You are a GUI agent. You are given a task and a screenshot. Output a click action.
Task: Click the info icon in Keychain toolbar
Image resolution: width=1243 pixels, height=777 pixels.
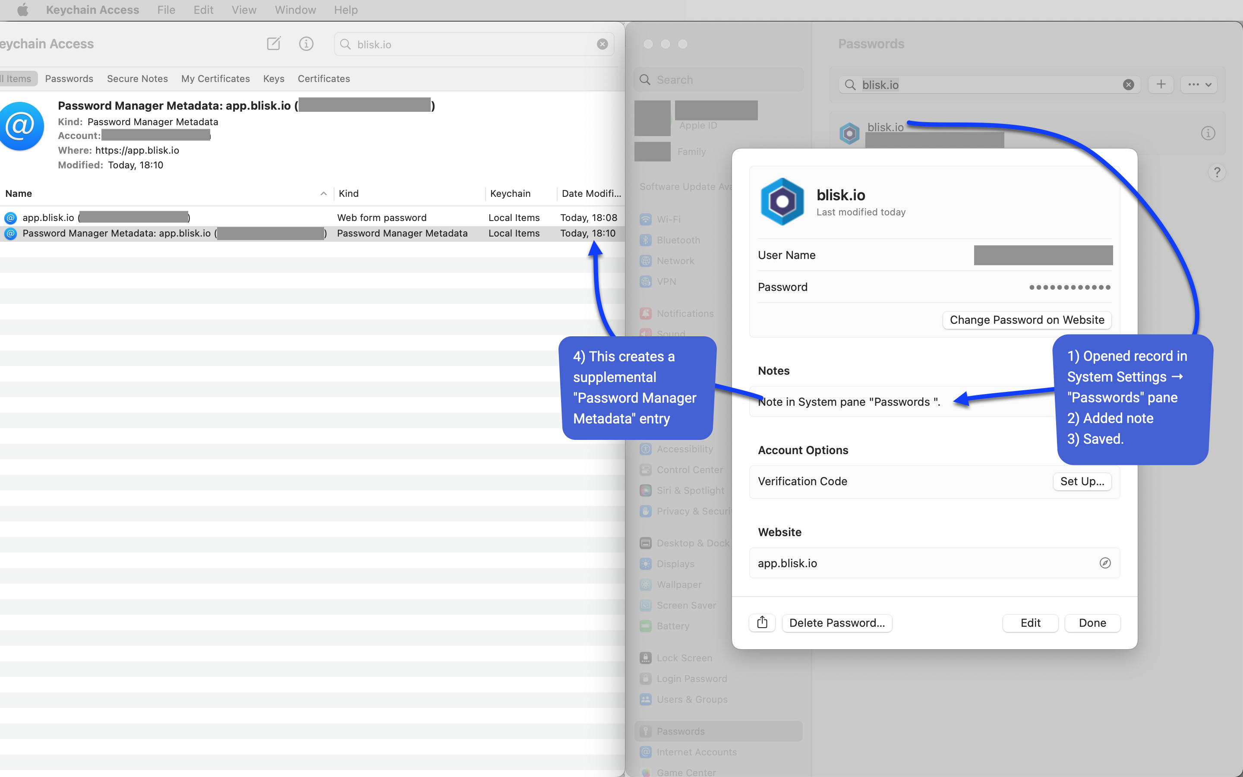tap(306, 44)
